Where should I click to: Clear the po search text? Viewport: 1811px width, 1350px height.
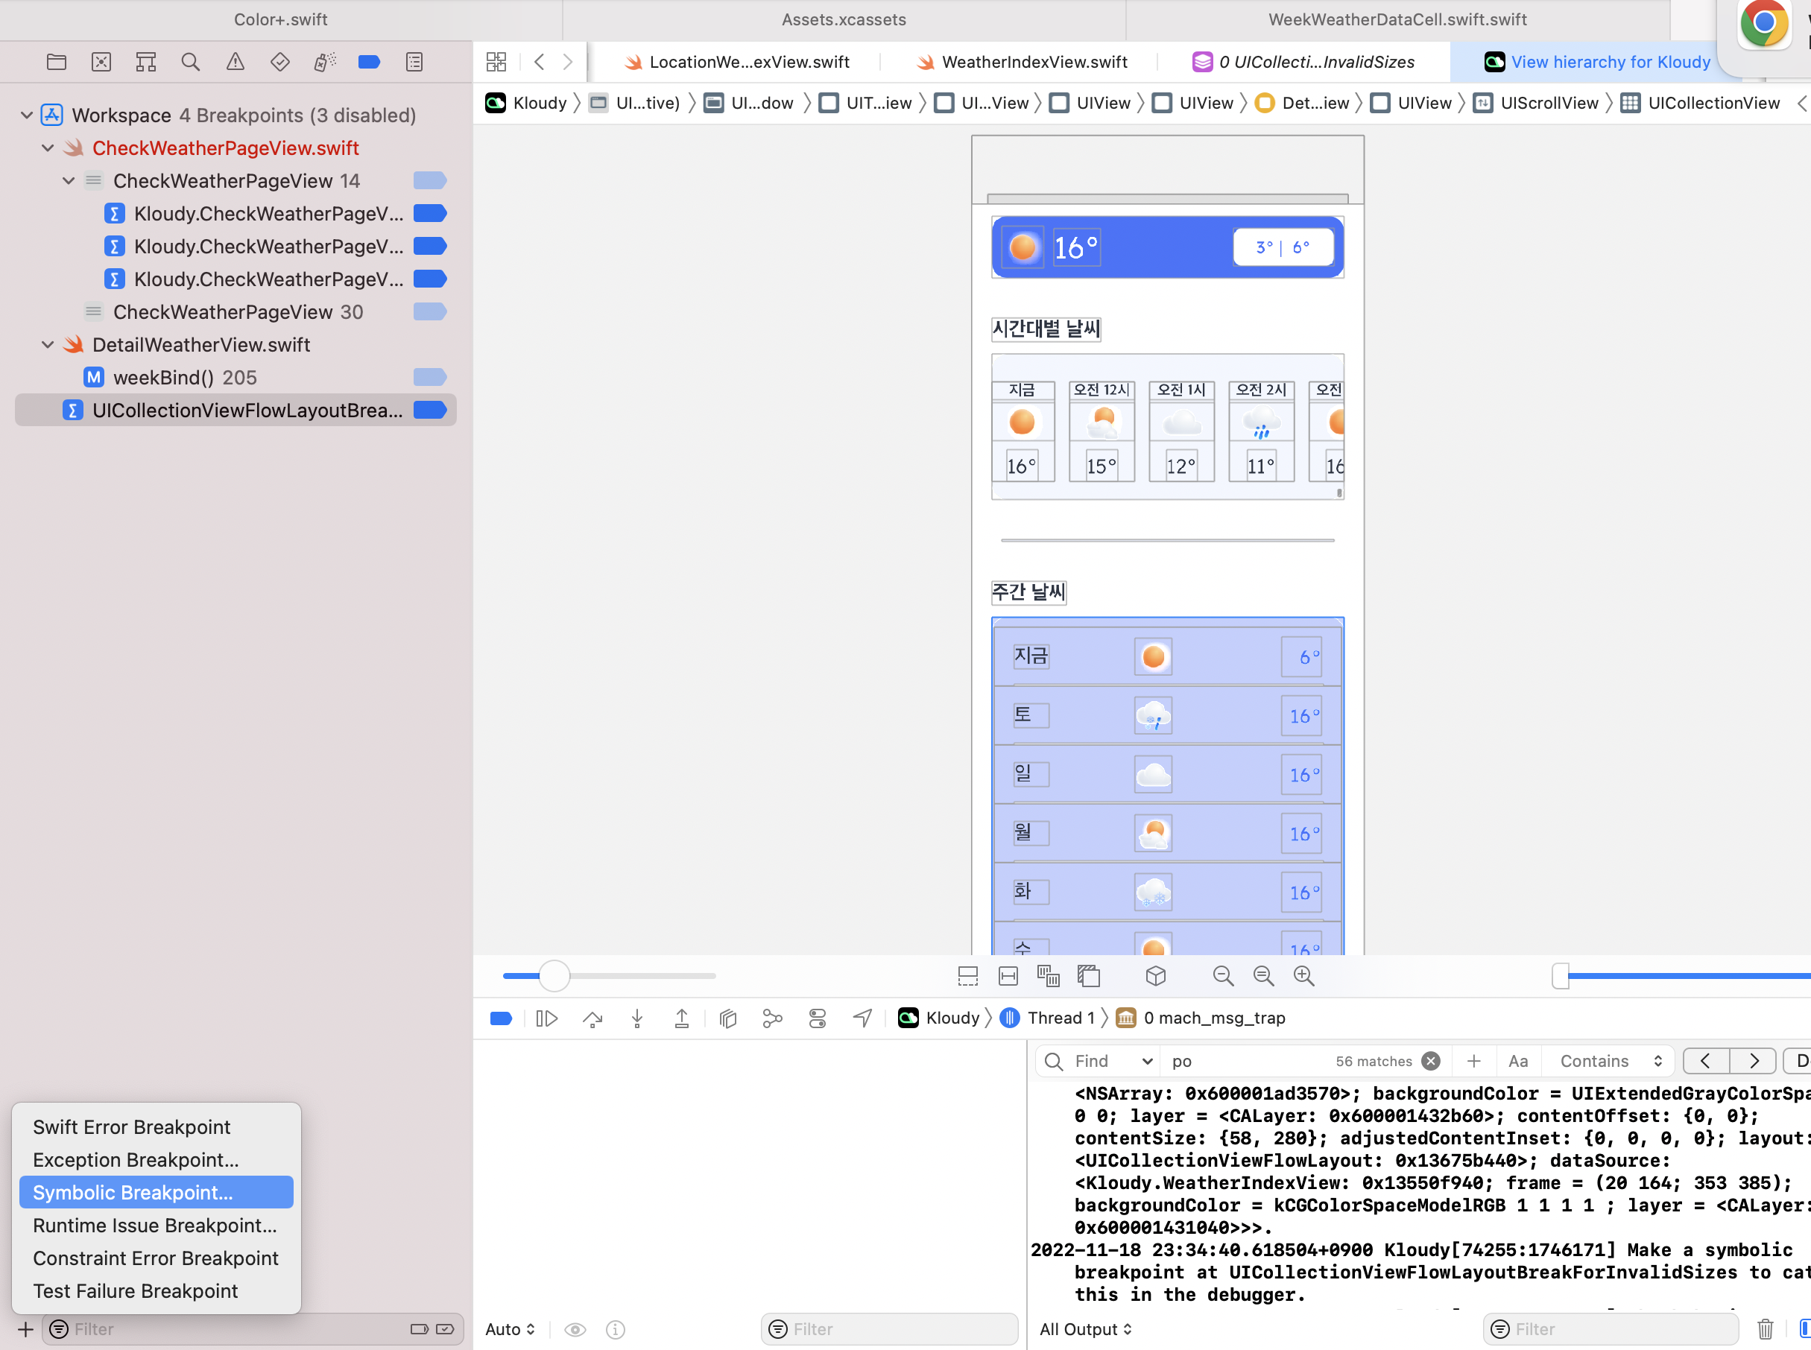1430,1061
